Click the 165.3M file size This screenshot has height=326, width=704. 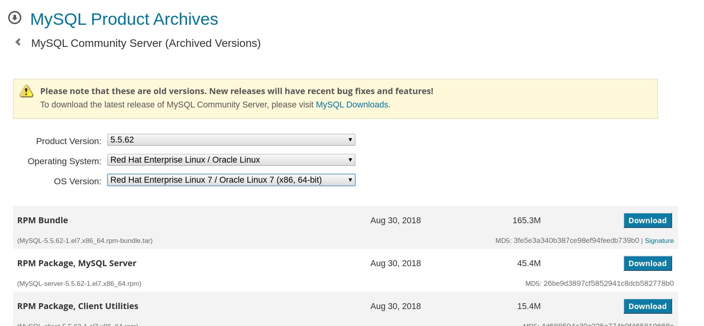527,220
